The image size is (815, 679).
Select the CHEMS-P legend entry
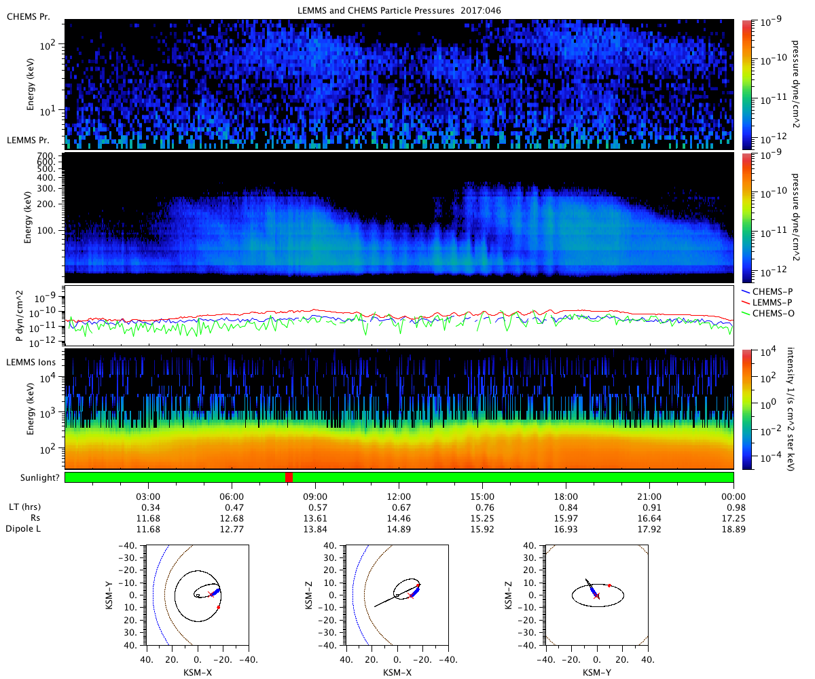coord(769,291)
